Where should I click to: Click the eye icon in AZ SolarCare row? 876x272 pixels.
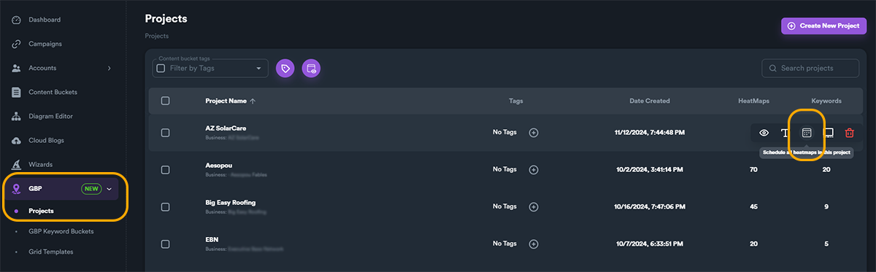[764, 133]
